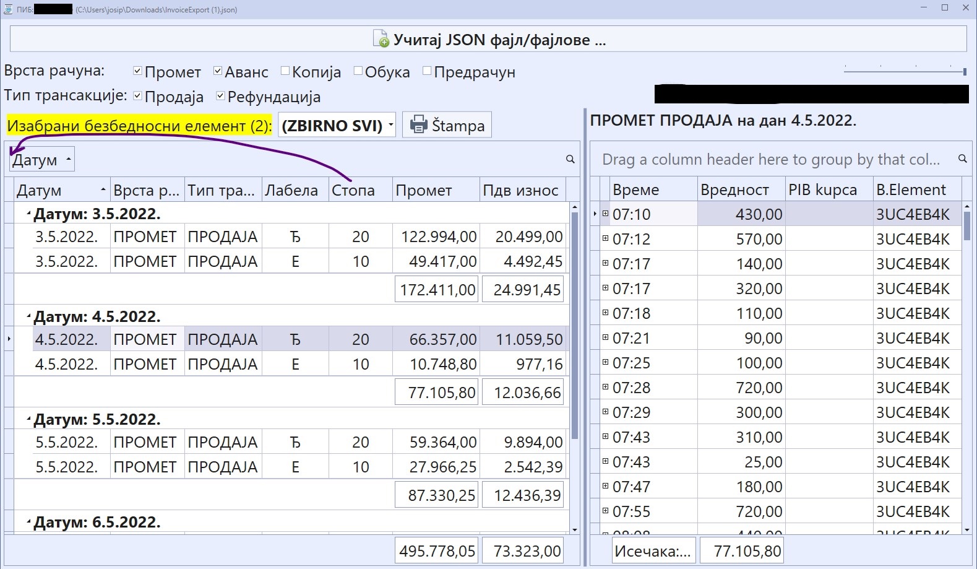Open search icon in right grid group panel
This screenshot has width=977, height=569.
coord(962,159)
